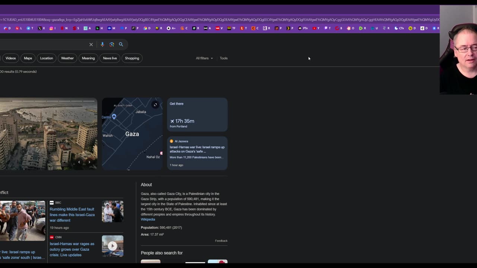This screenshot has width=477, height=268.
Task: Click the Population: 590,481 (2017) text
Action: click(161, 227)
